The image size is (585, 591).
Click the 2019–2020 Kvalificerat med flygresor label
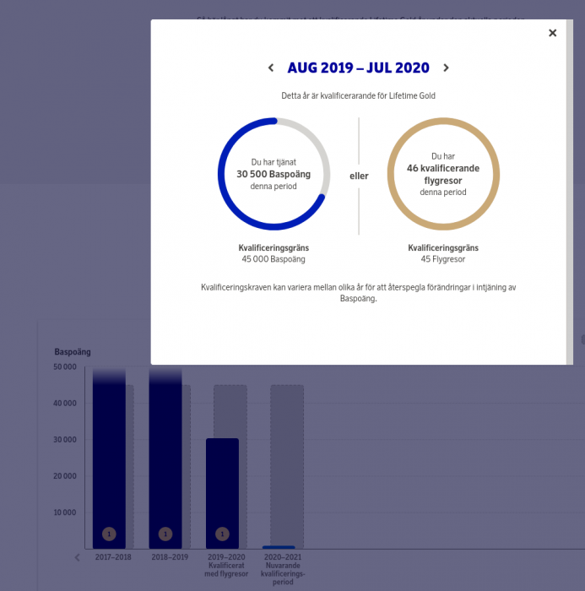[225, 563]
